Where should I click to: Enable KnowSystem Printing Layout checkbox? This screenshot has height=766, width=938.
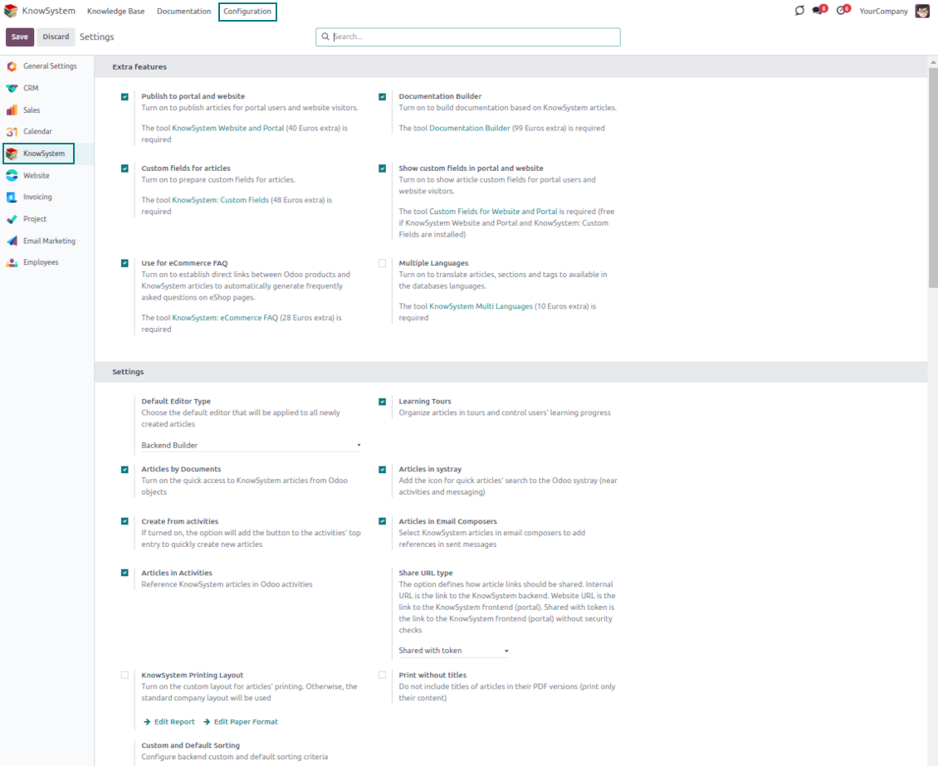click(125, 676)
